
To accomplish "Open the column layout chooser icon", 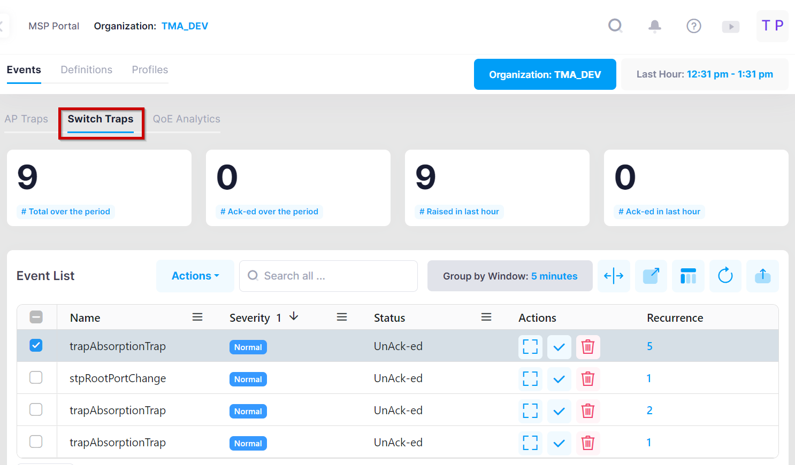I will tap(688, 276).
